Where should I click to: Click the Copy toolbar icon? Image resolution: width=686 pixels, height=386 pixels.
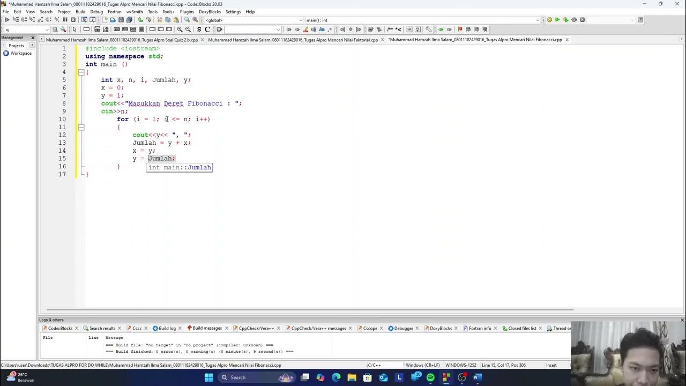point(168,20)
